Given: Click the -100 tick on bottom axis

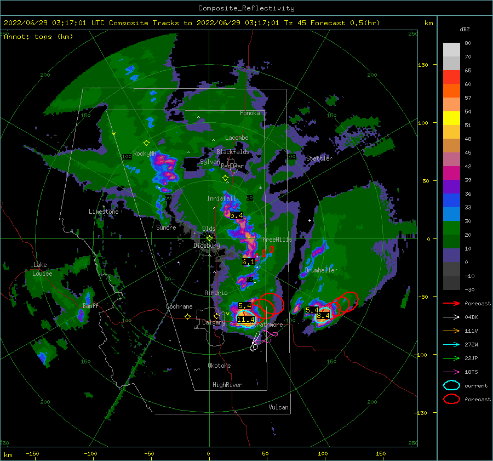Looking at the screenshot, I should 90,454.
